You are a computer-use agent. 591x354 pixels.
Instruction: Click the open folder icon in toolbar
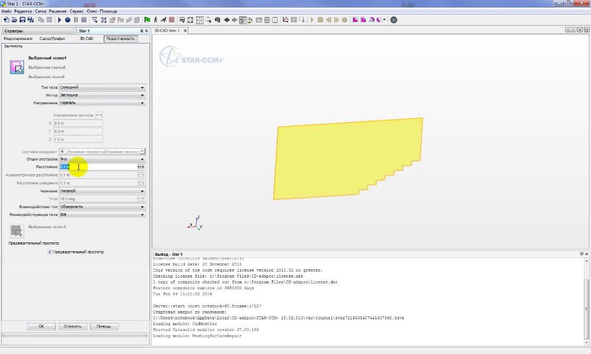[x=14, y=20]
